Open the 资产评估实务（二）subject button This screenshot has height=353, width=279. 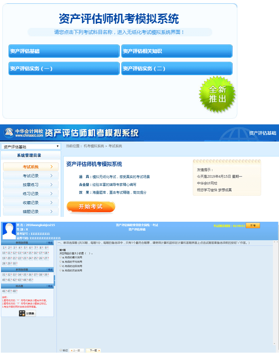(177, 68)
